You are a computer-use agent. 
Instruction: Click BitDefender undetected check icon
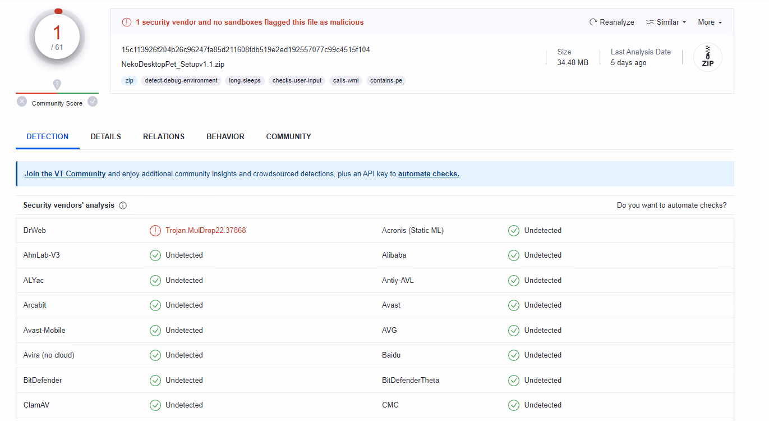(x=155, y=381)
